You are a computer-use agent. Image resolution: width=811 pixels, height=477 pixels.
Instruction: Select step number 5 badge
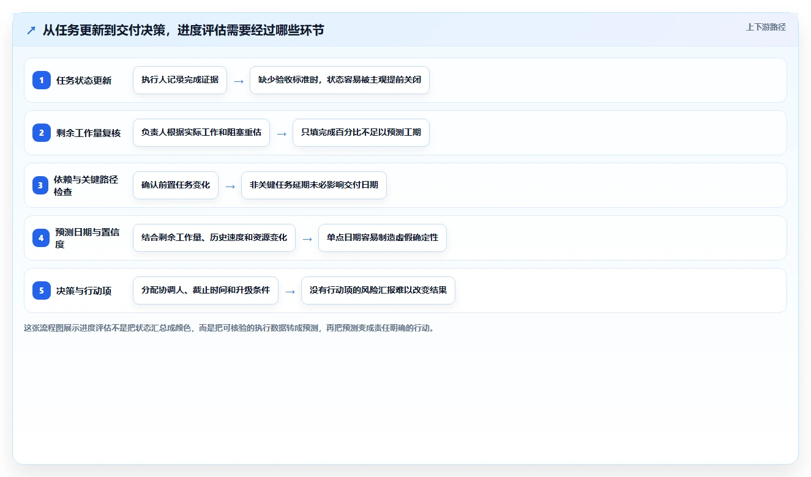click(42, 290)
